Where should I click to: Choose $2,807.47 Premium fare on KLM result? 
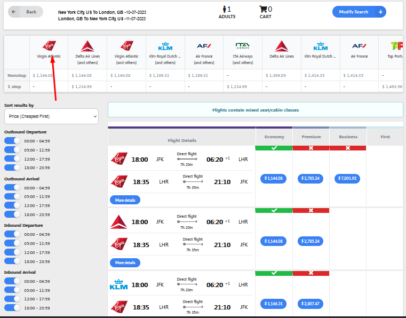coord(311,304)
